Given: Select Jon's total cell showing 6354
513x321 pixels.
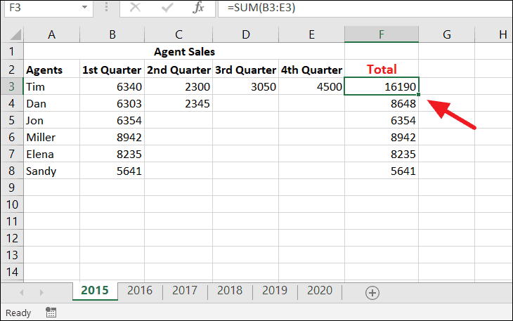Looking at the screenshot, I should point(382,120).
